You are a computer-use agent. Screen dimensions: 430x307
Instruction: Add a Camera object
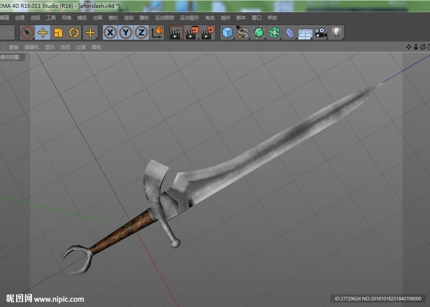point(321,33)
